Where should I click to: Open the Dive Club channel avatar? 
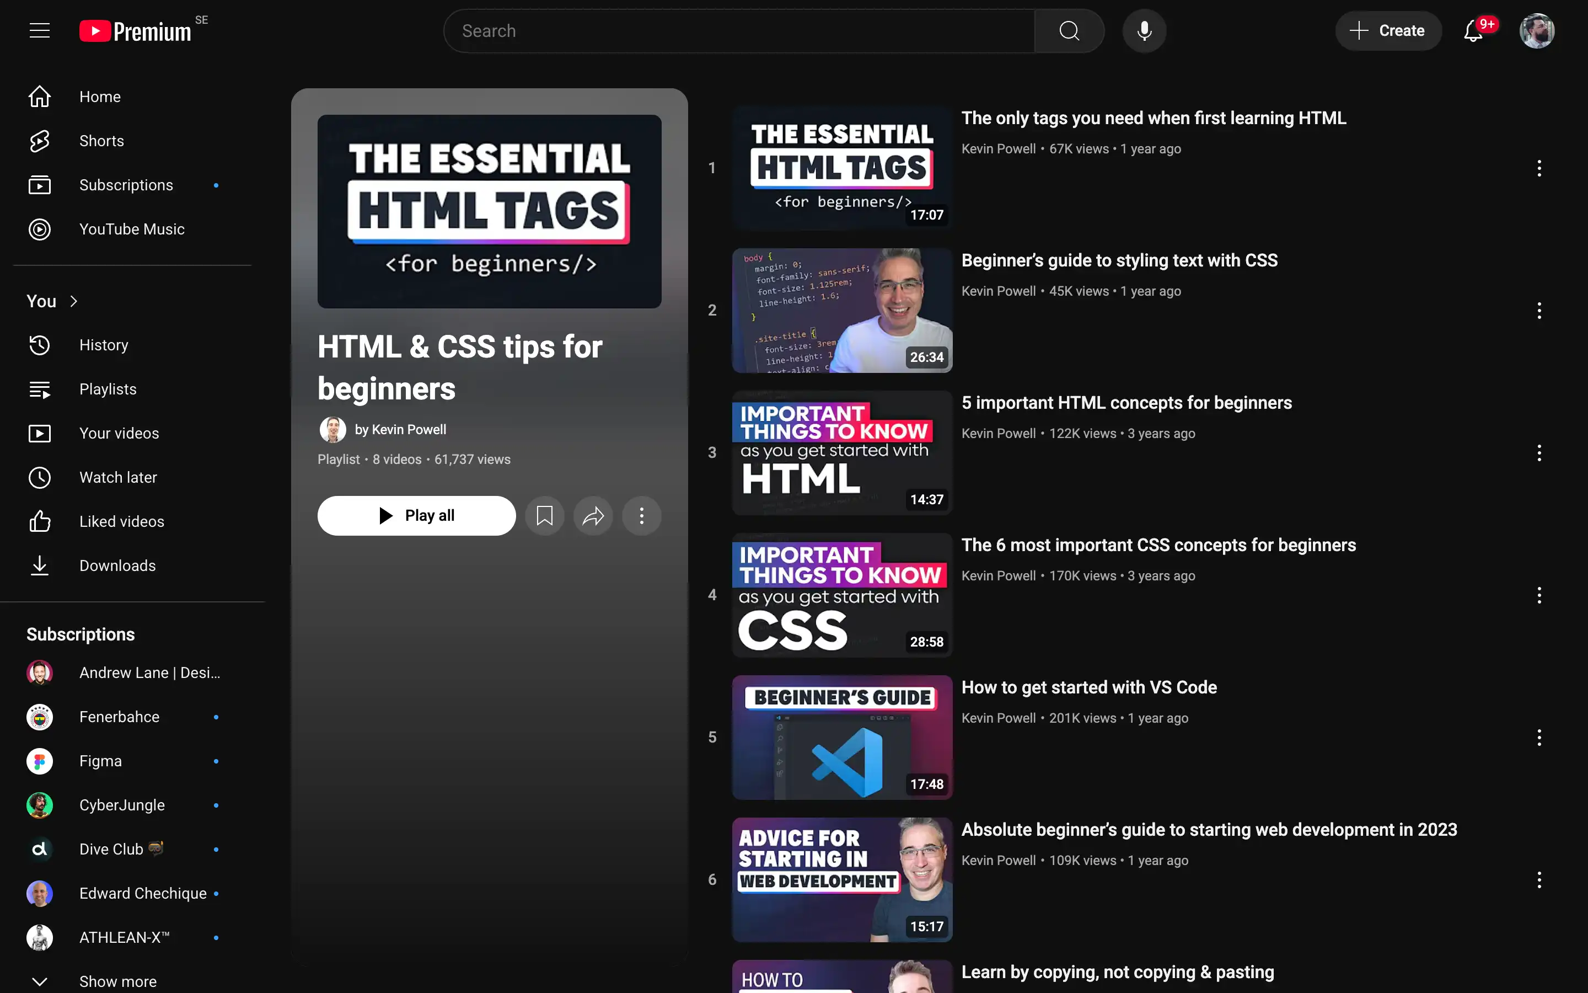pyautogui.click(x=39, y=849)
